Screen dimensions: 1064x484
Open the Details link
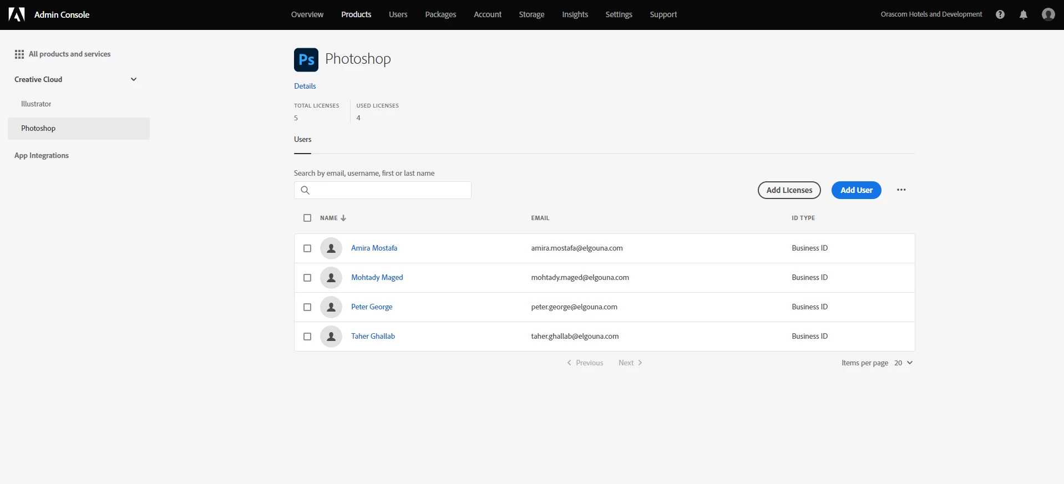(x=305, y=86)
